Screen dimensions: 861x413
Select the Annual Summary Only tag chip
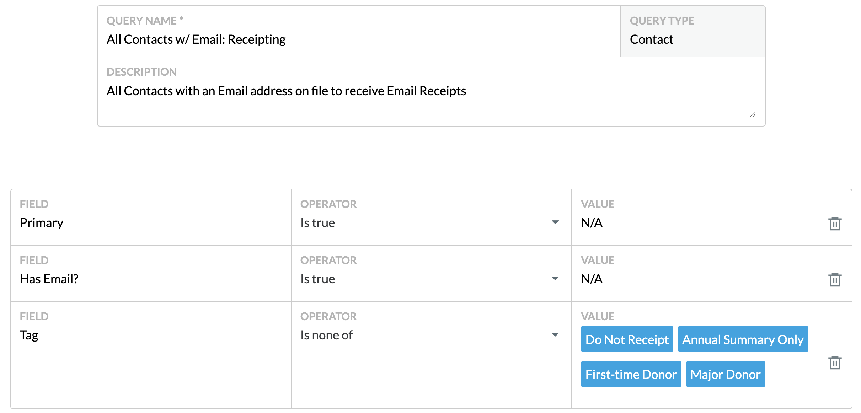pos(743,339)
